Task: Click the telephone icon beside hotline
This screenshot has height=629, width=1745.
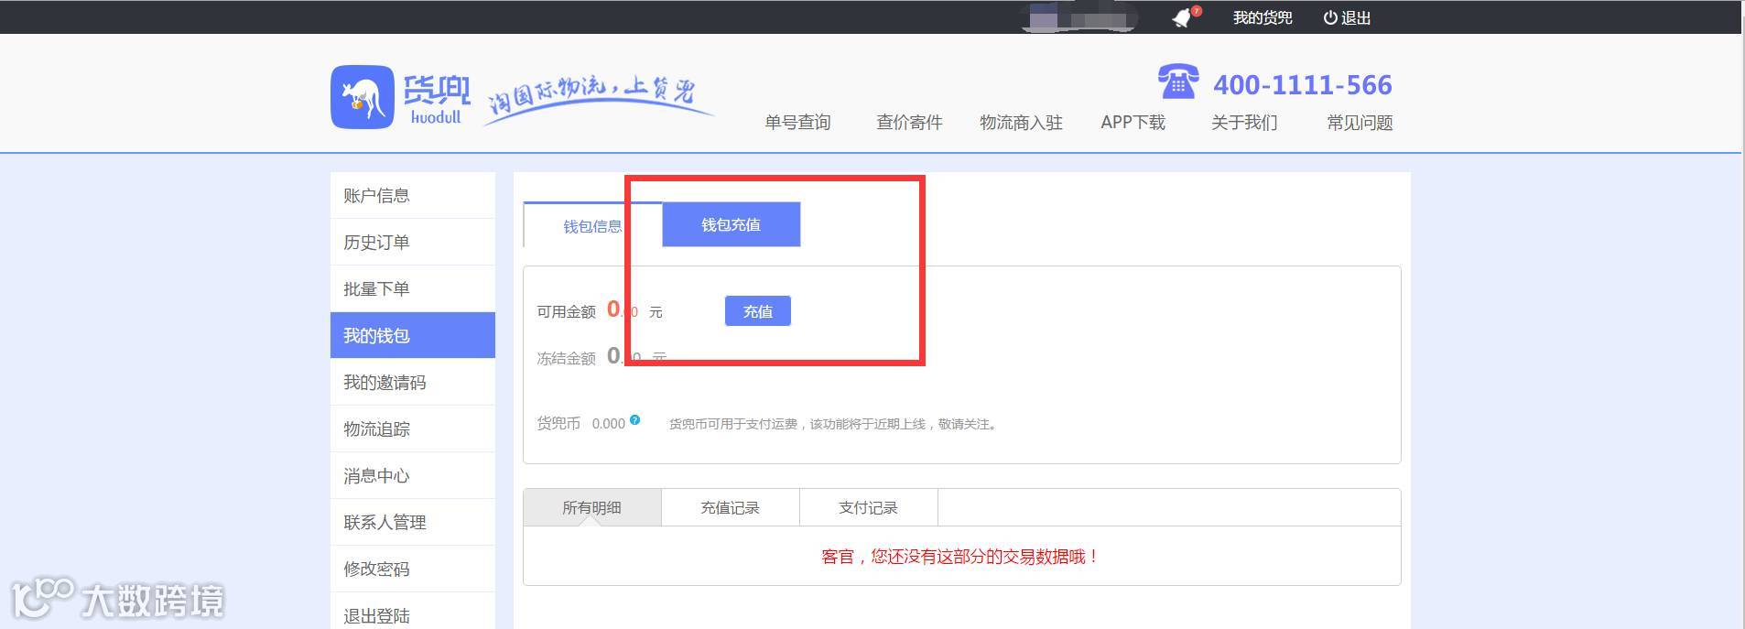Action: click(x=1178, y=81)
